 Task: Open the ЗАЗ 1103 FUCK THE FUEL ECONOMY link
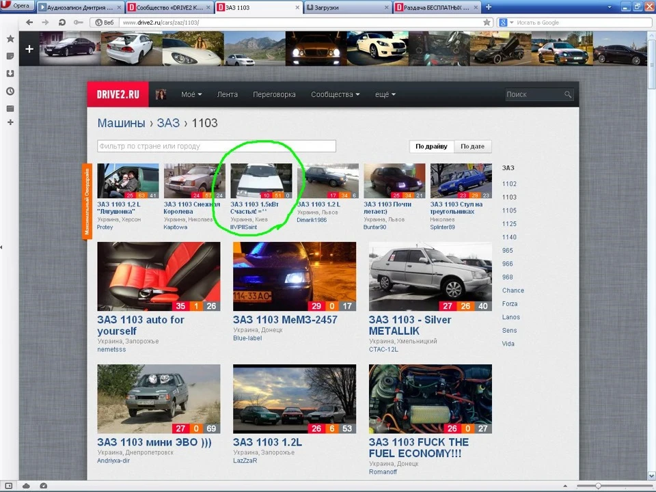click(x=418, y=448)
